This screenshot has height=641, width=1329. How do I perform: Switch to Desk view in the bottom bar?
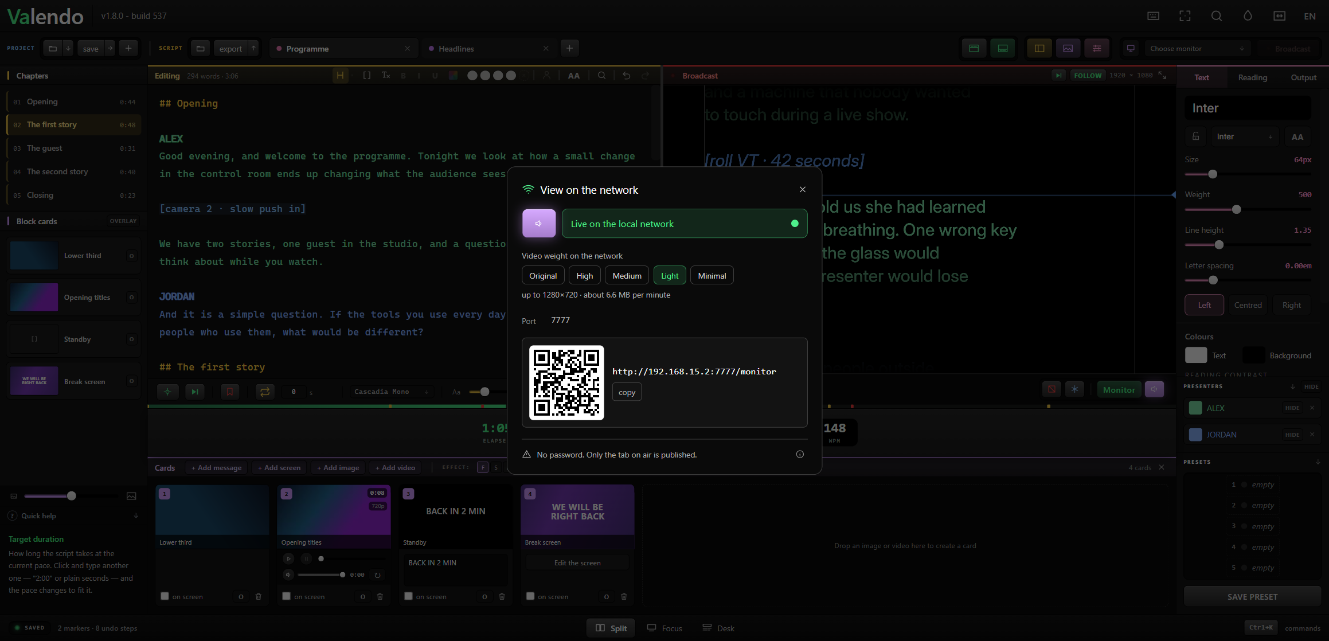click(718, 628)
